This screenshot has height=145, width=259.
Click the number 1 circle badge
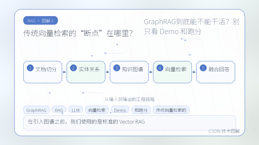coord(30,68)
